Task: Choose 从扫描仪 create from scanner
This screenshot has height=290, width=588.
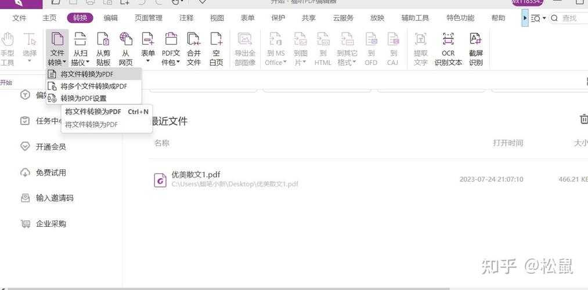Action: (x=80, y=49)
